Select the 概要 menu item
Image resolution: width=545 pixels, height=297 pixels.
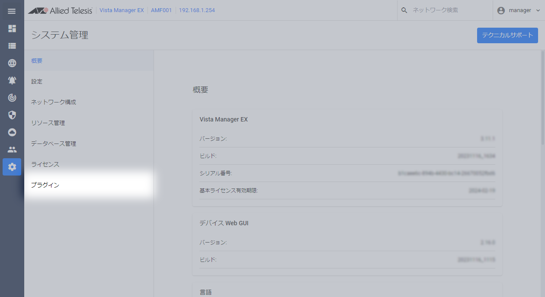click(x=89, y=61)
